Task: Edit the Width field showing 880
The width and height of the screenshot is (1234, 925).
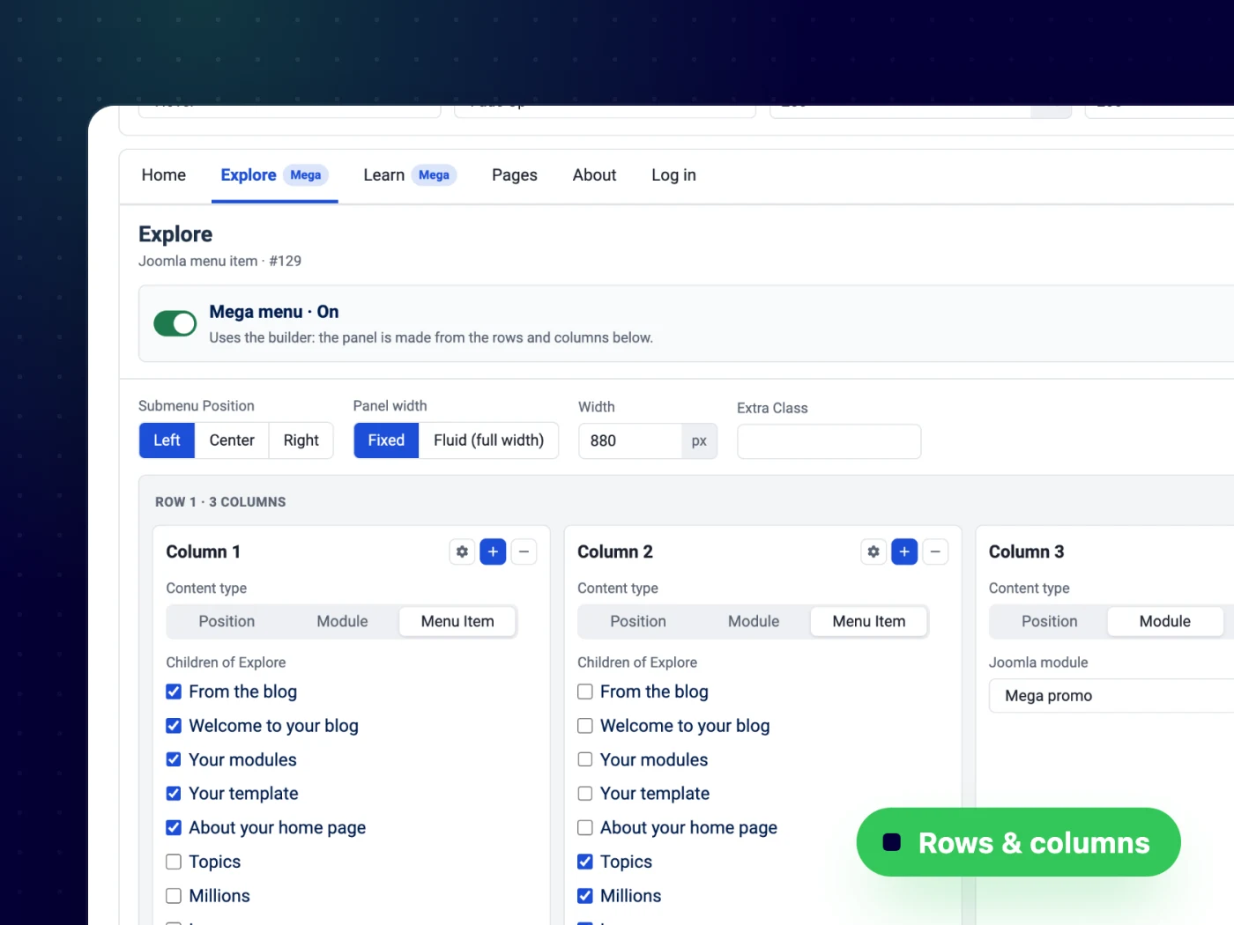Action: pyautogui.click(x=630, y=441)
